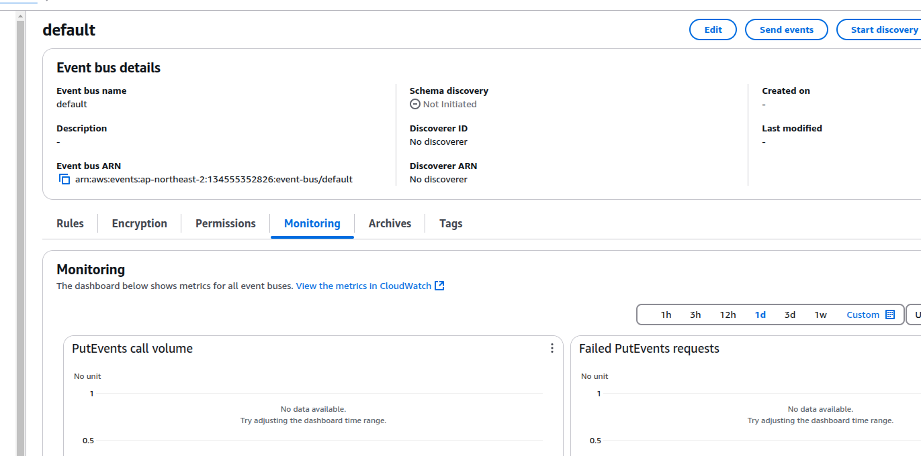Open PutEvents call volume widget menu
Viewport: 921px width, 456px height.
click(552, 348)
